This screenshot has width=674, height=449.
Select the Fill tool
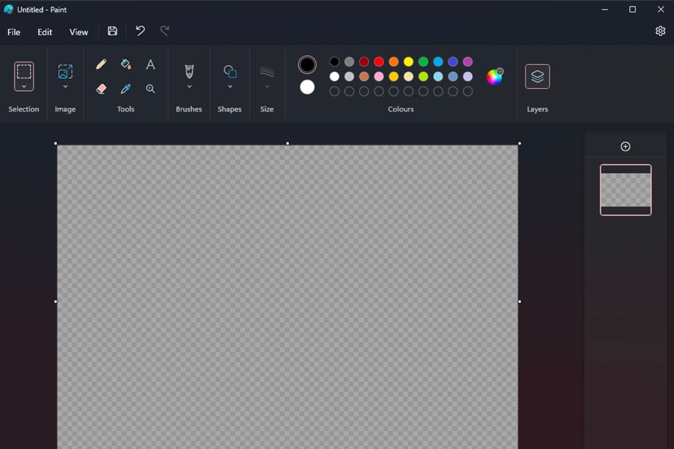click(126, 64)
